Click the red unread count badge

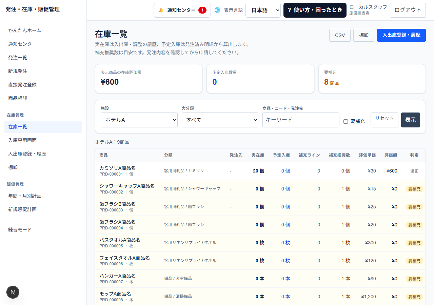(202, 10)
